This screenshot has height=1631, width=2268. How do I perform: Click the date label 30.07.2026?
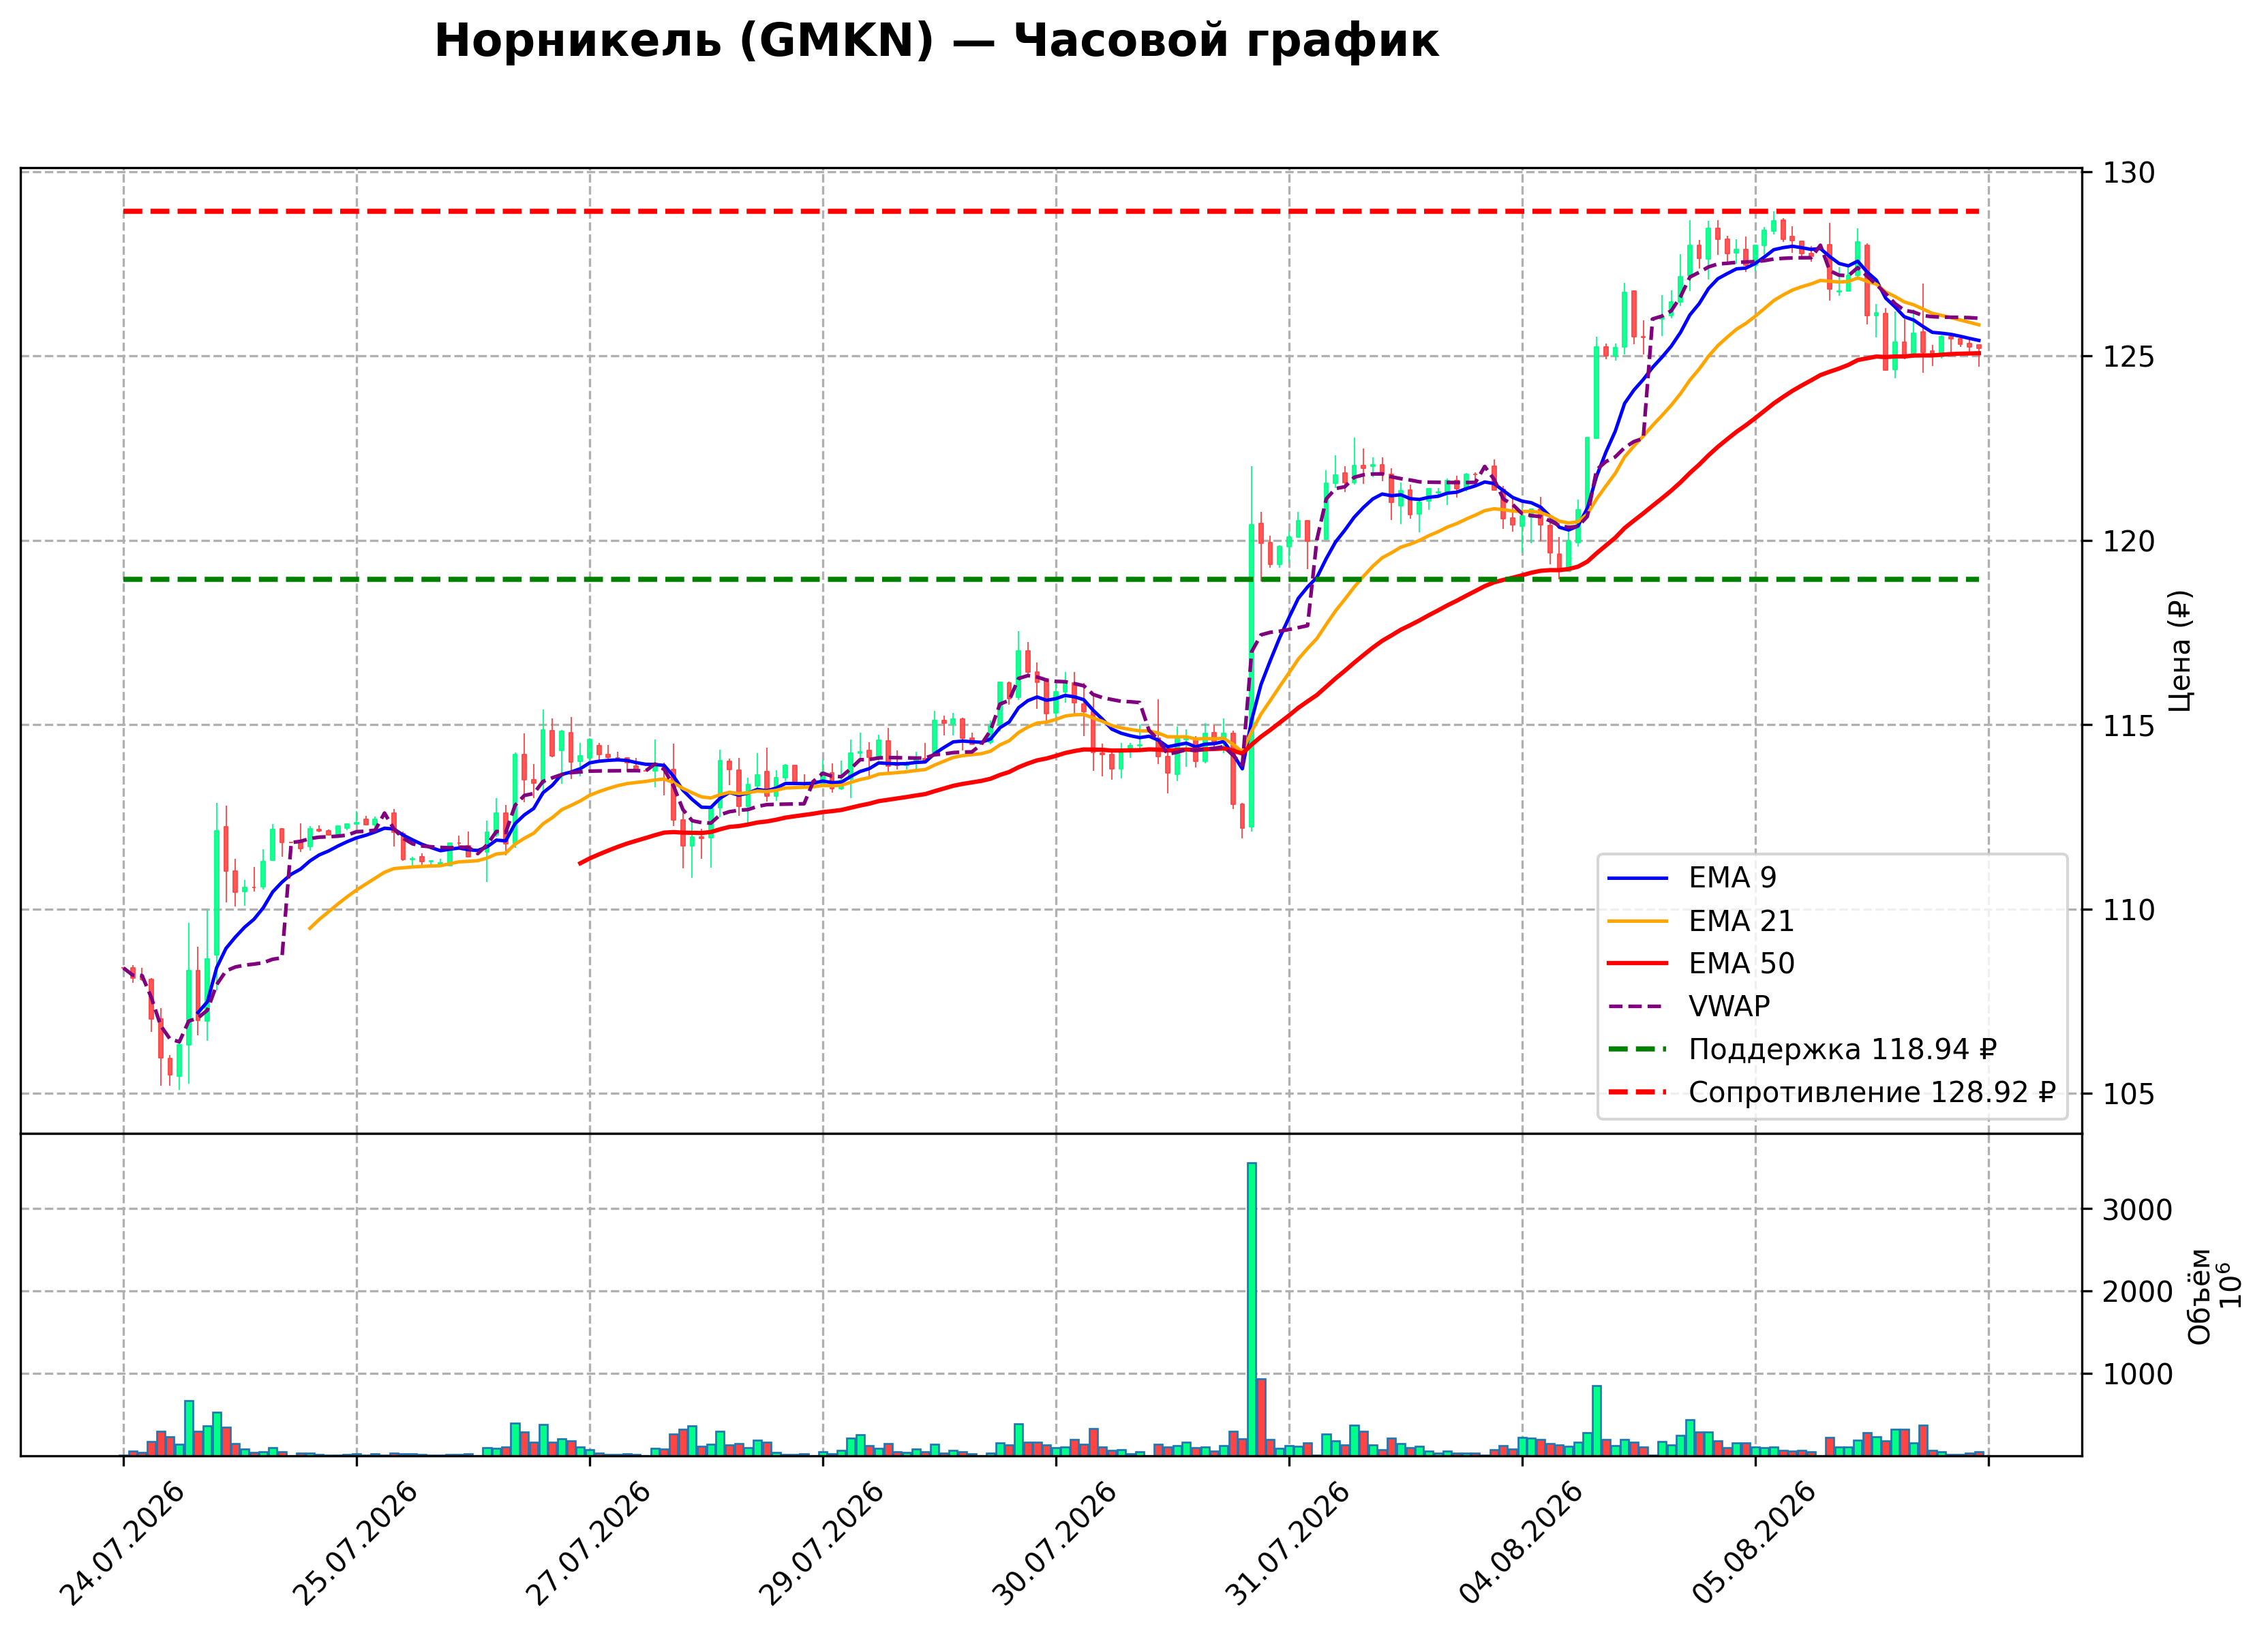click(x=1054, y=1543)
